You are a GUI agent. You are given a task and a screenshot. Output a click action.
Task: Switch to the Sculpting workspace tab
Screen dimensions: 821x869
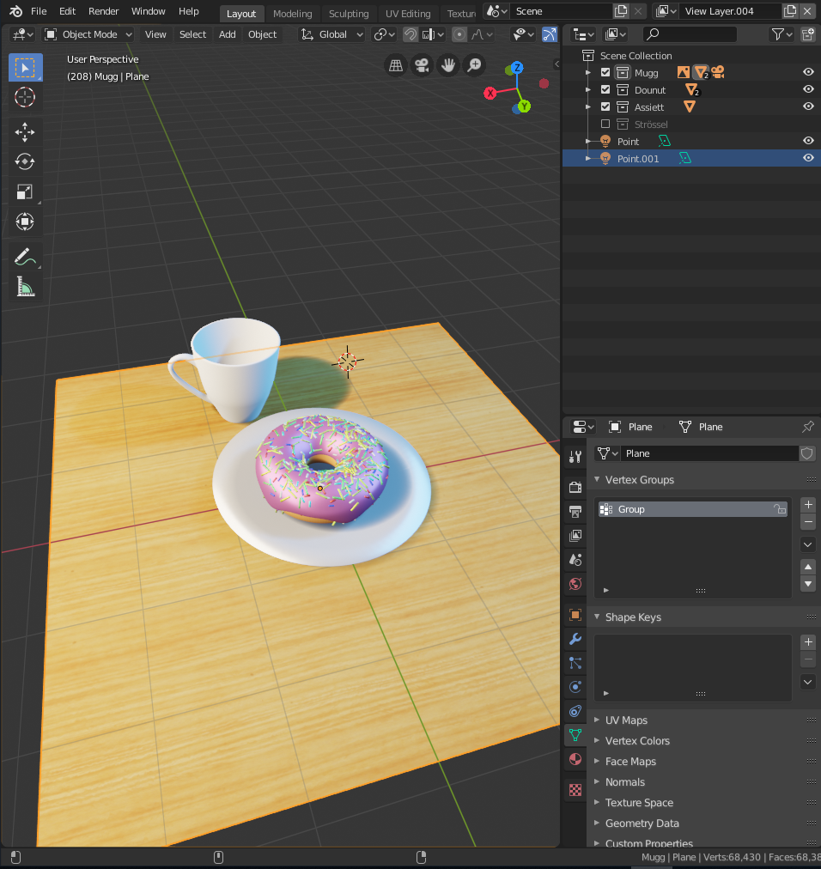[x=348, y=14]
